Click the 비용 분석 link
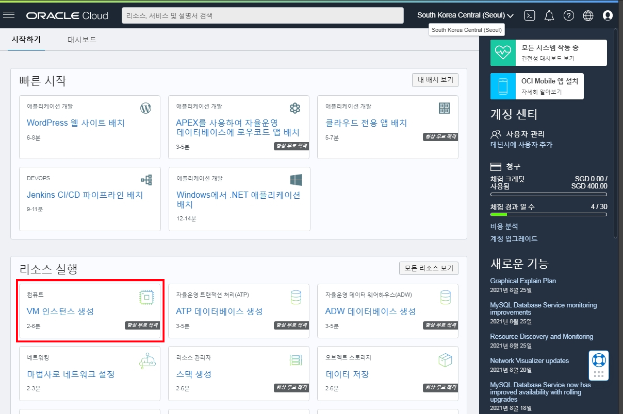This screenshot has height=414, width=623. (504, 226)
